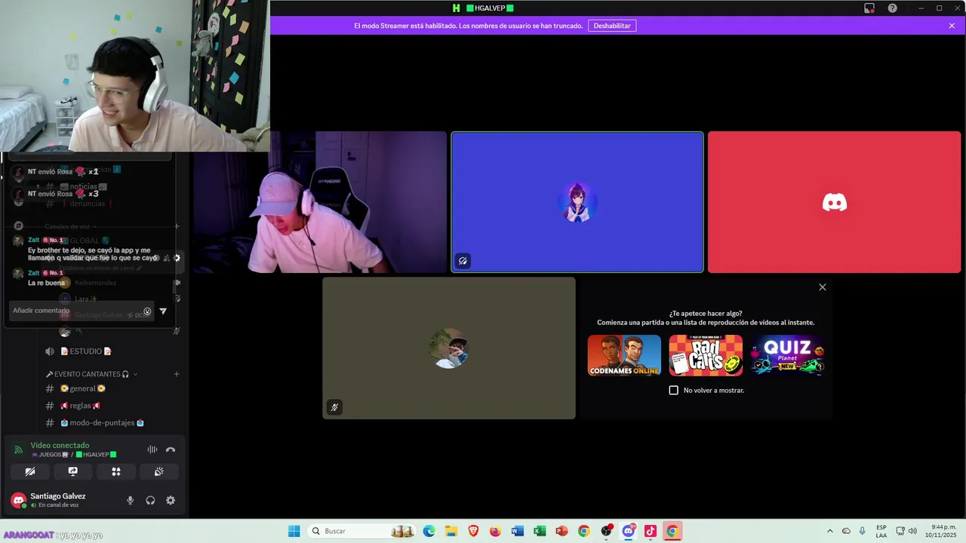Open clock showing 9:44 p. m.
This screenshot has width=966, height=543.
point(940,531)
